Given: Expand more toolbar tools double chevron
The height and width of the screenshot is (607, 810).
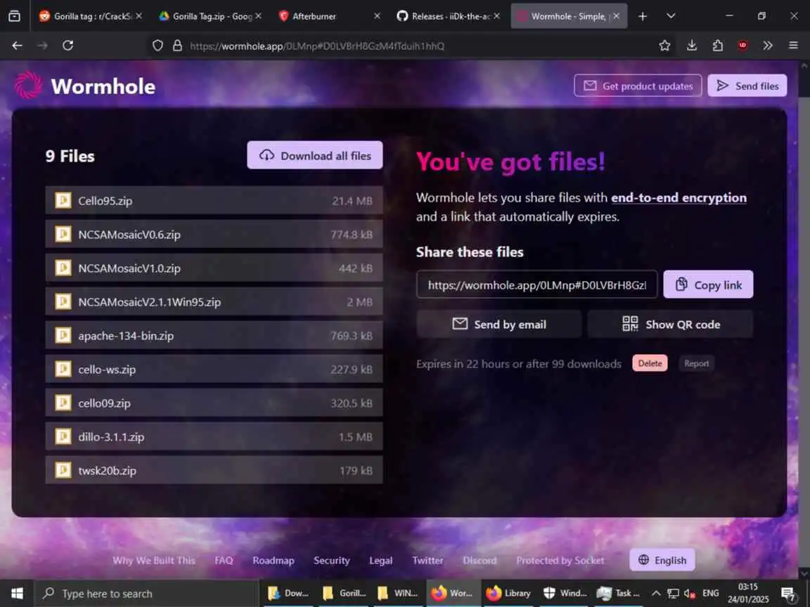Looking at the screenshot, I should pyautogui.click(x=768, y=46).
